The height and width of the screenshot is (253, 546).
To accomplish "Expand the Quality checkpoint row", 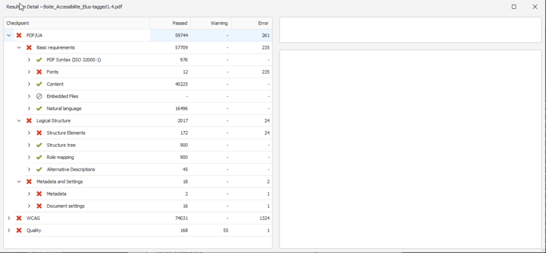I will pos(9,230).
